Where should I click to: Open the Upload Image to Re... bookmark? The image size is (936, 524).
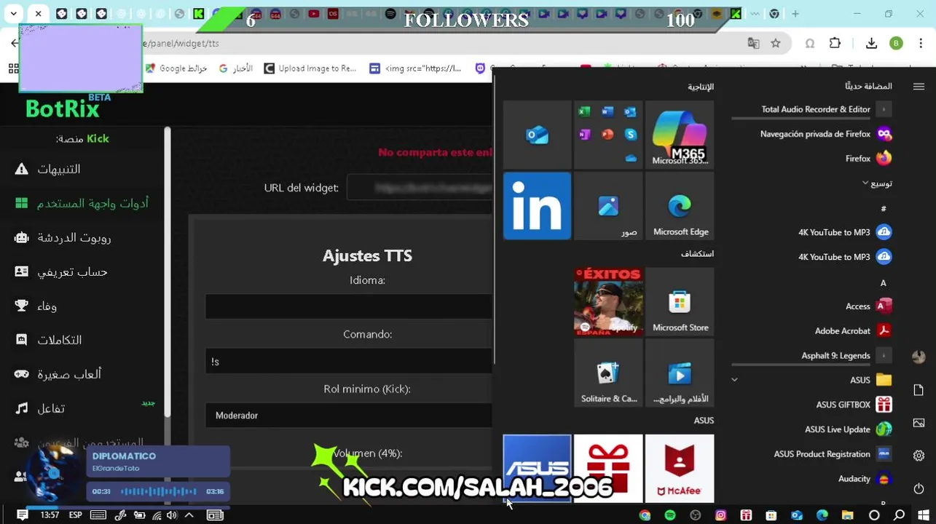point(310,68)
